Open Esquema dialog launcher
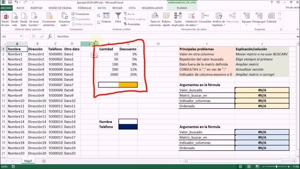This screenshot has width=300, height=169. pyautogui.click(x=281, y=29)
